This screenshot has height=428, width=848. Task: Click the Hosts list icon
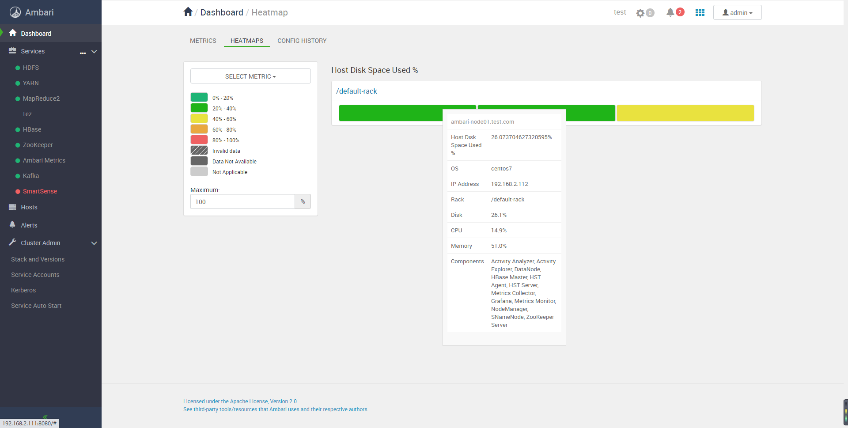pos(12,207)
